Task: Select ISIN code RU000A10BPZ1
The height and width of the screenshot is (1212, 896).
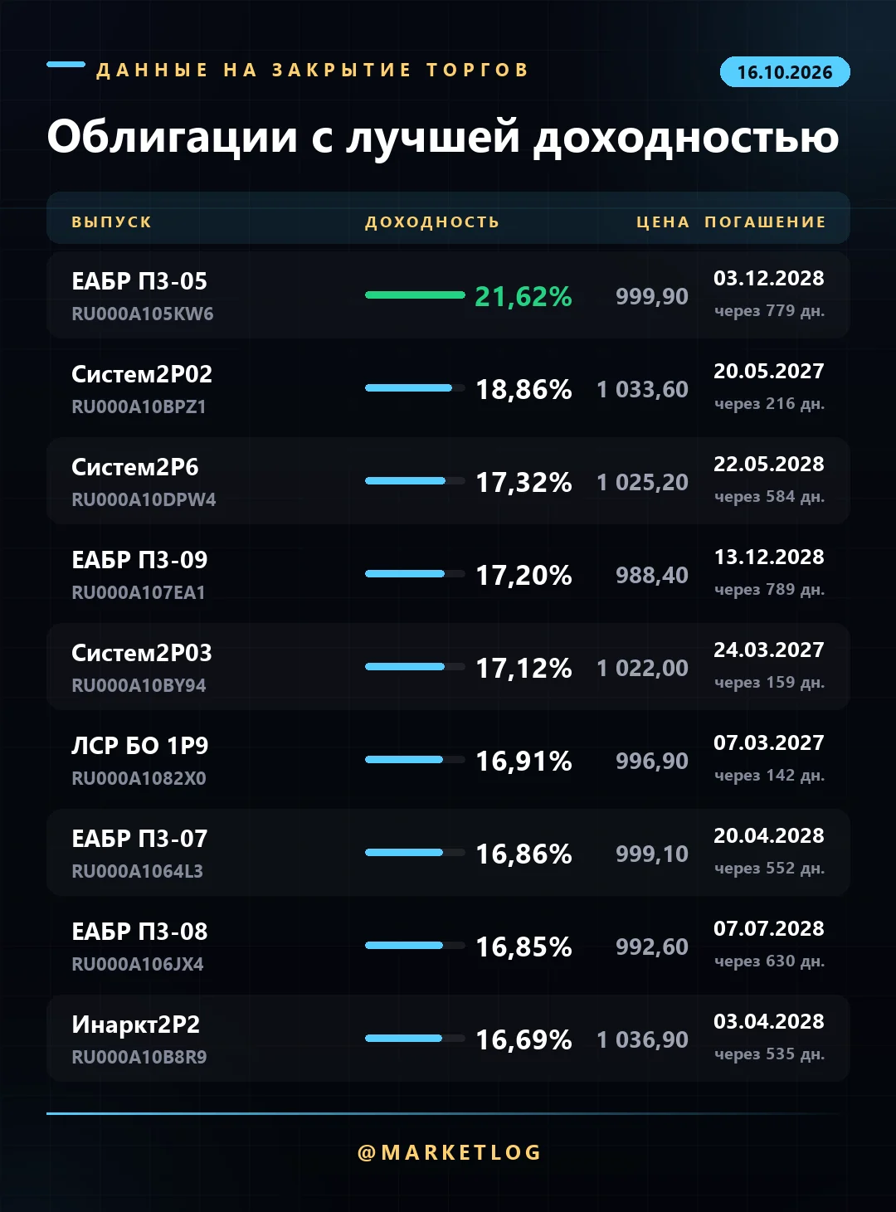Action: point(139,406)
